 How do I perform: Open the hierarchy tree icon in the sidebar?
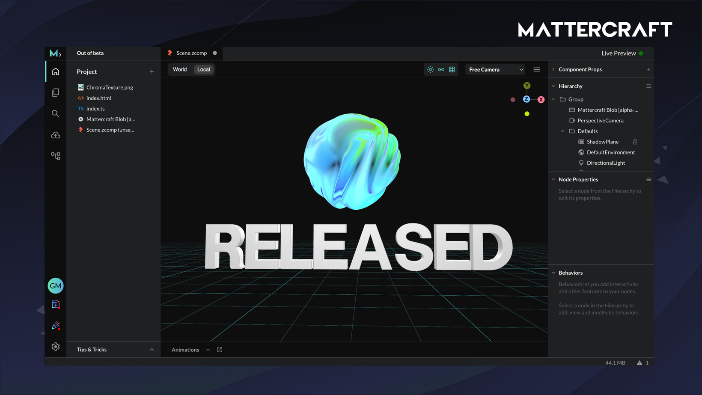click(56, 156)
